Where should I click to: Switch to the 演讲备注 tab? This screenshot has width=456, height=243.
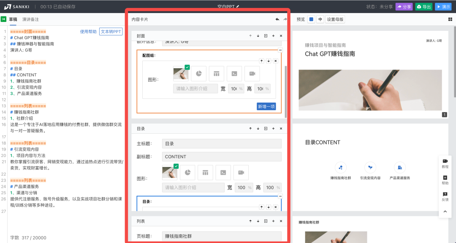click(30, 19)
